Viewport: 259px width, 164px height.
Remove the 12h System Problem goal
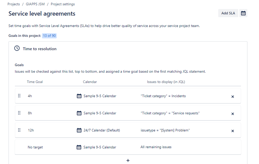[233, 131]
